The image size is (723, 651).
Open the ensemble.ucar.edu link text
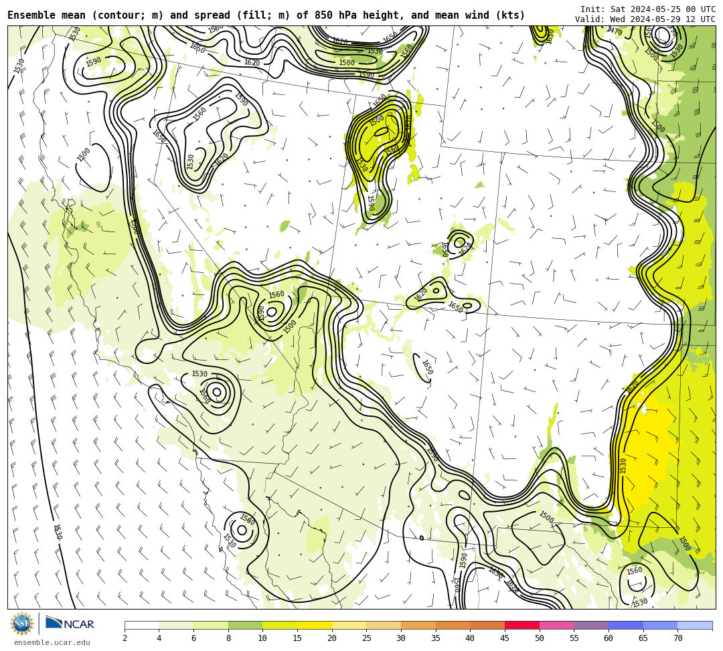pos(52,642)
